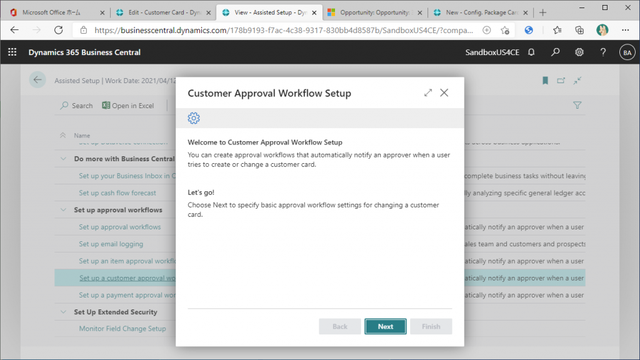
Task: Collapse the Assisted Setup page view
Action: click(577, 81)
